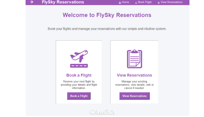204x117 pixels.
Task: Open Home from the navigation bar
Action: pyautogui.click(x=125, y=2)
